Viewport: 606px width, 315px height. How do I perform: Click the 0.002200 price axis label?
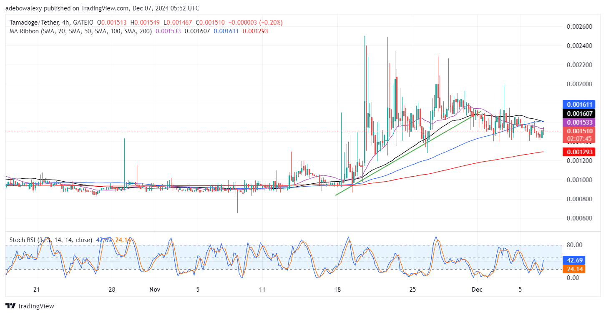click(579, 65)
